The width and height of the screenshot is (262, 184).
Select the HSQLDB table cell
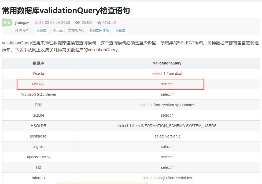pyautogui.click(x=38, y=126)
